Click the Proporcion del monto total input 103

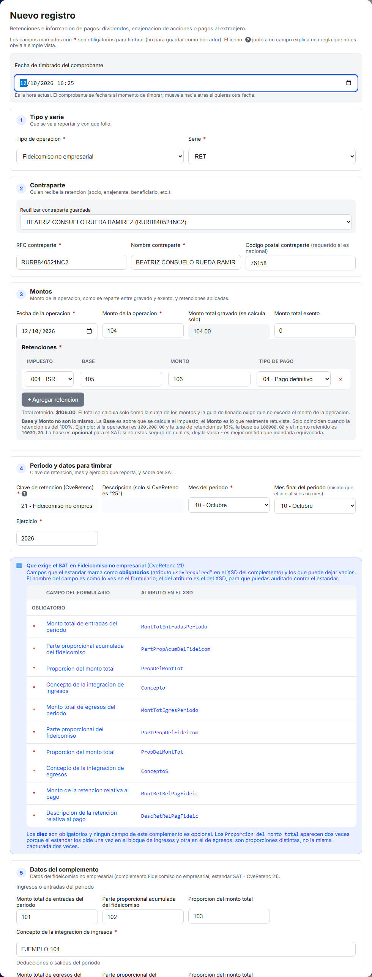point(229,916)
